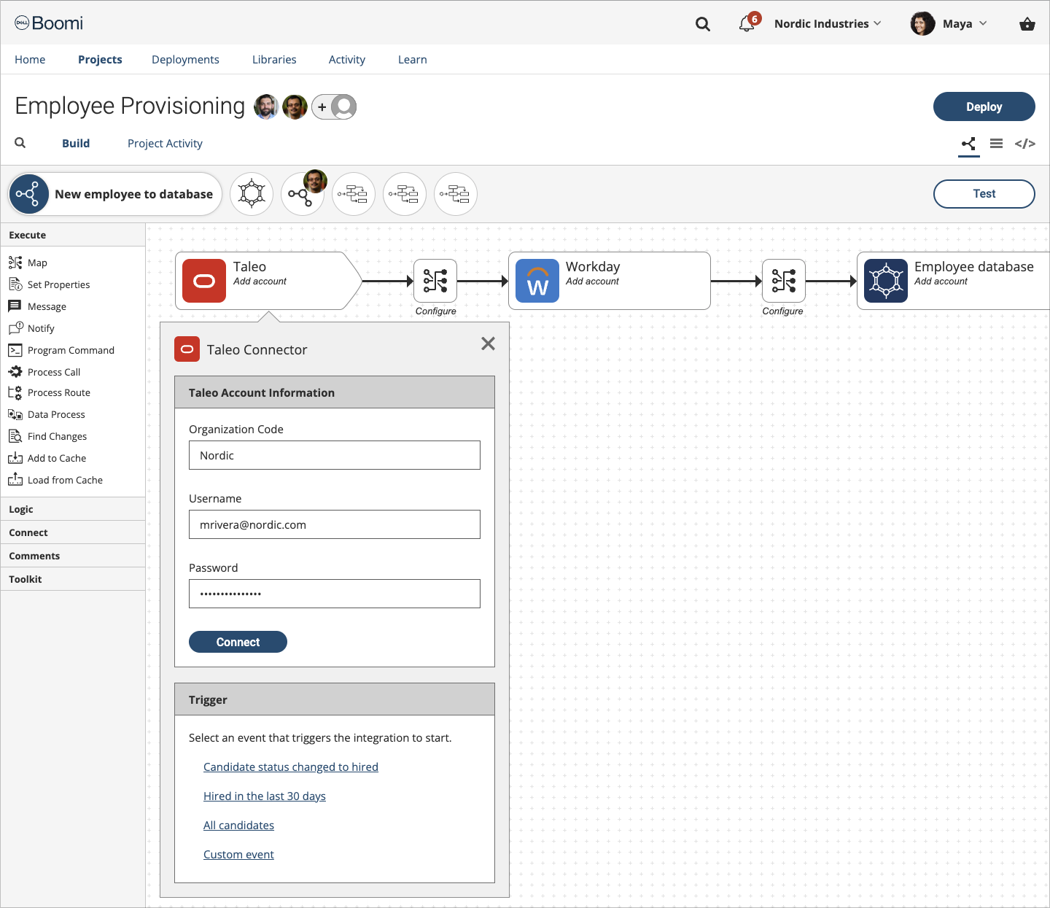Select Map shape
This screenshot has height=908, width=1050.
point(28,263)
